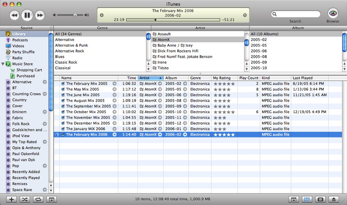The width and height of the screenshot is (347, 205).
Task: Select DJ Tiësto in the Artist list
Action: [198, 68]
